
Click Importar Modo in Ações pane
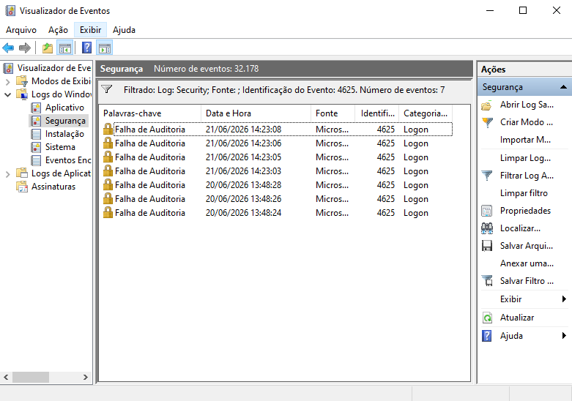coord(525,140)
